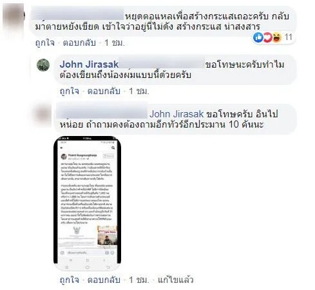
Task: View edit history via แก้ไขแล้ว
Action: pos(175,280)
